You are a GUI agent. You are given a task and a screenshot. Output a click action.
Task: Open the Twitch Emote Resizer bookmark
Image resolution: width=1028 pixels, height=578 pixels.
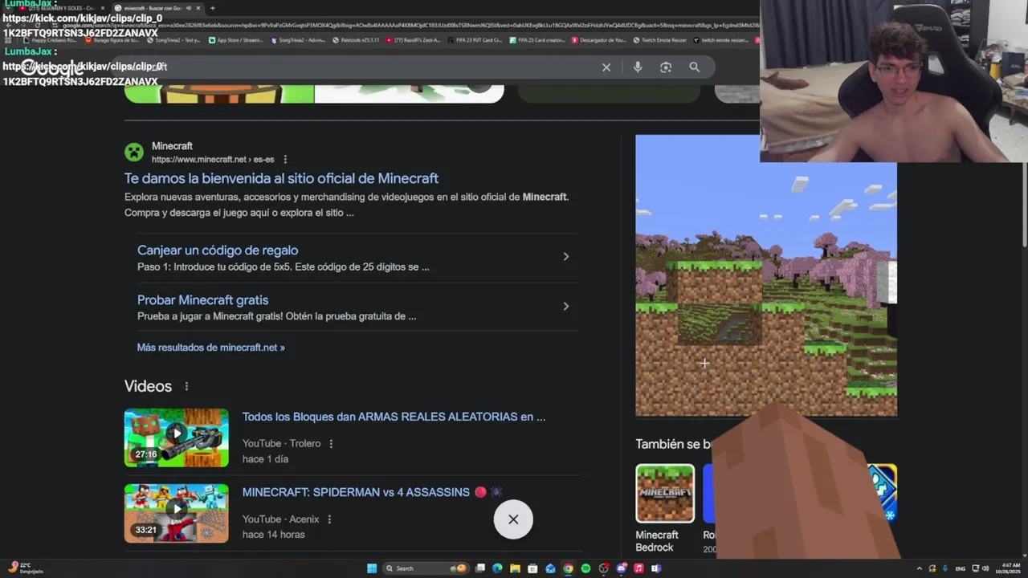pyautogui.click(x=660, y=40)
